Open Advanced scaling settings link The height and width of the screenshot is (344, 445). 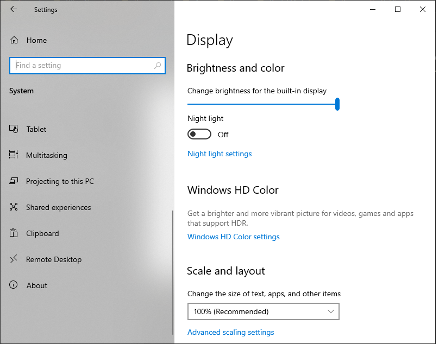[x=230, y=332]
